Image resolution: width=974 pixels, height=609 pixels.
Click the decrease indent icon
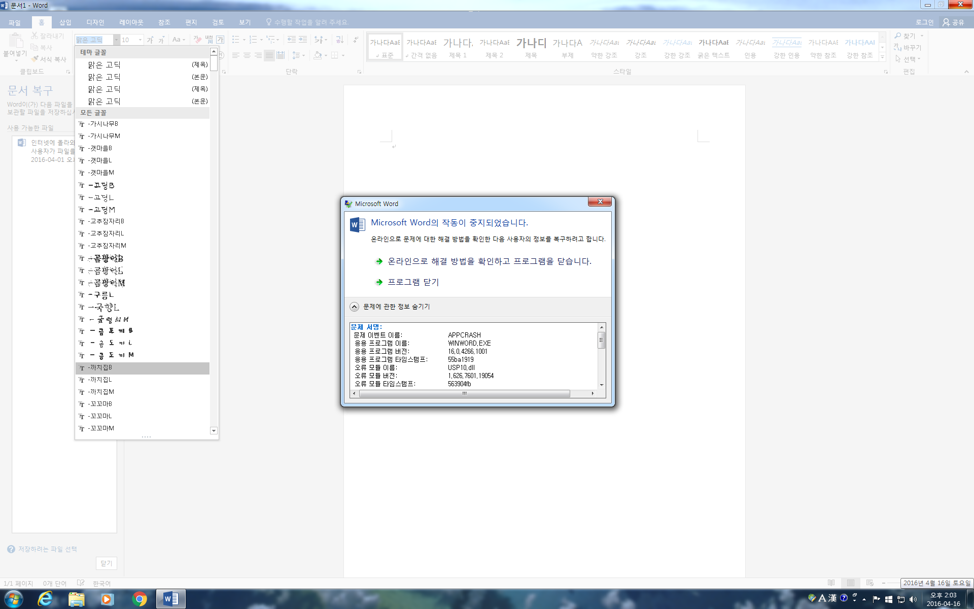291,40
